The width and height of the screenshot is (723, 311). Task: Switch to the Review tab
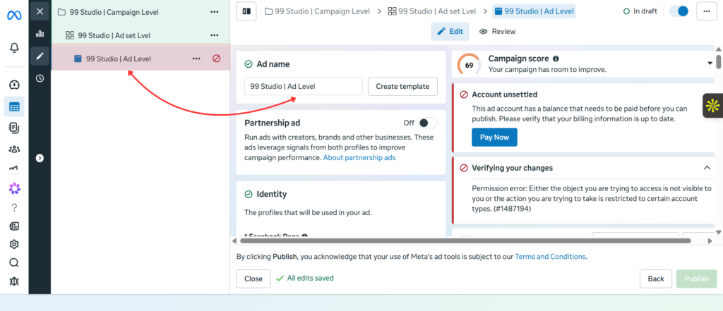pos(497,31)
